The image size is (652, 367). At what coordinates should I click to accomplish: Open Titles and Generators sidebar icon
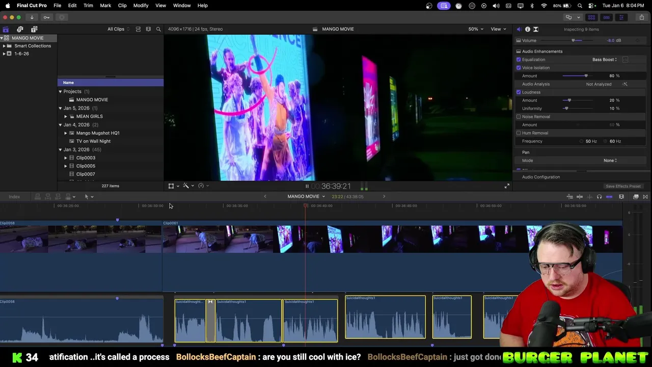click(x=34, y=29)
